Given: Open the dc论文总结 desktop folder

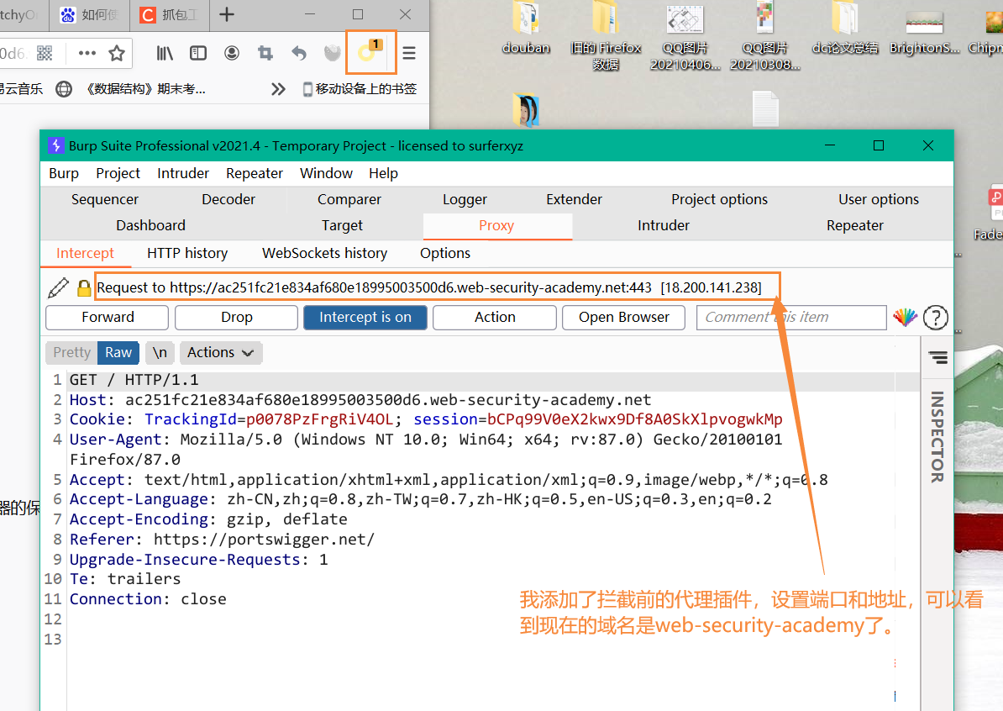Looking at the screenshot, I should (x=844, y=29).
